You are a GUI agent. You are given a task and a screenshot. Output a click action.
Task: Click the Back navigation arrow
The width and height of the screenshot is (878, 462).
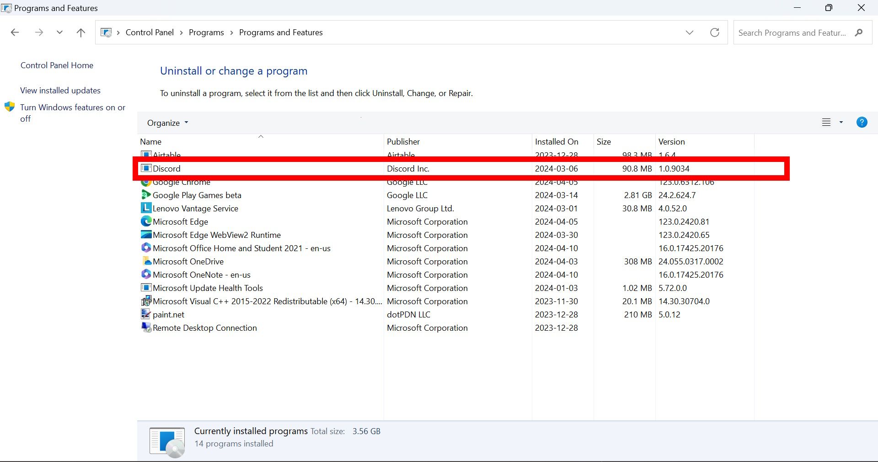tap(15, 32)
